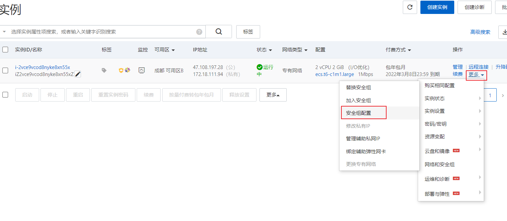Toggle the bottom bulk-action checkbox
Viewport: 507px width, 221px height.
point(5,95)
